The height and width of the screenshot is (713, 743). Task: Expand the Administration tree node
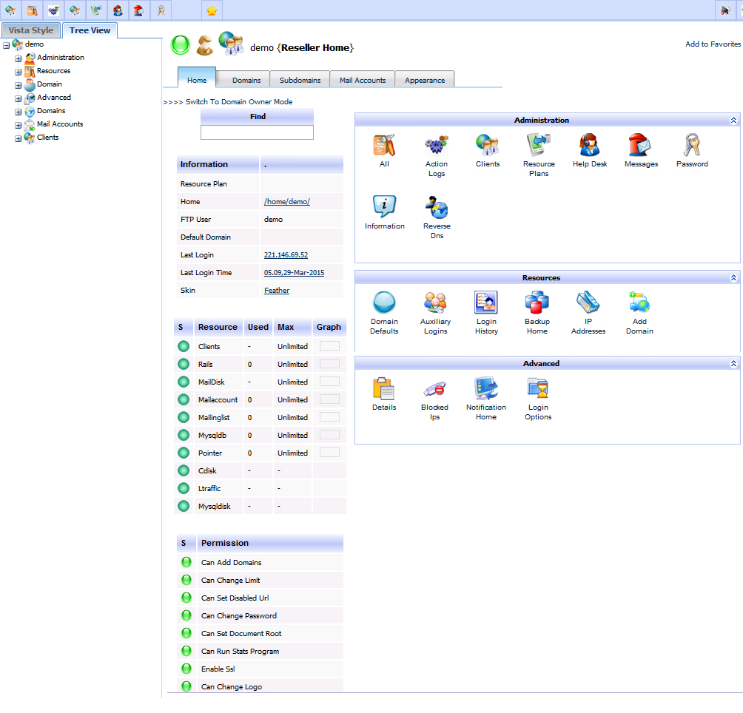click(18, 58)
